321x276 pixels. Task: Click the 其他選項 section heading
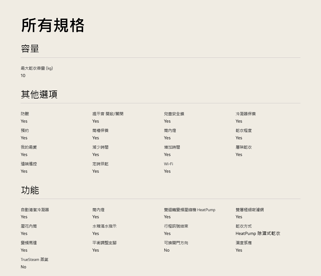point(39,94)
